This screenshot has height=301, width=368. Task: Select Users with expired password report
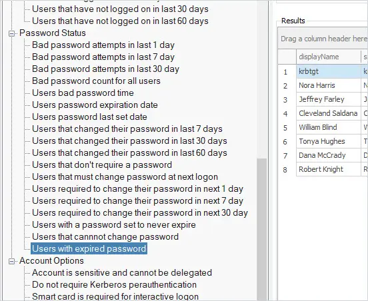89,248
